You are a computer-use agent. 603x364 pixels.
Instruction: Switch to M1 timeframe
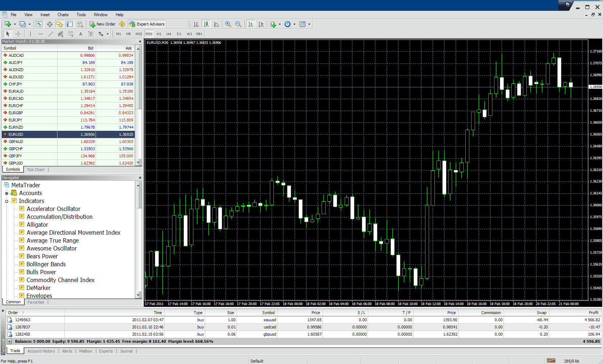119,34
